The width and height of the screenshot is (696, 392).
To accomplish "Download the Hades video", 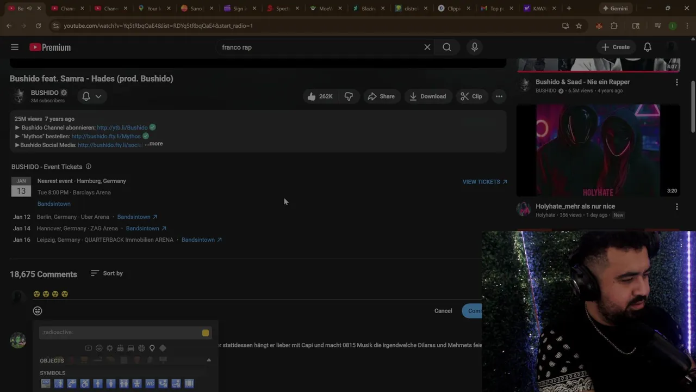I will pos(428,96).
